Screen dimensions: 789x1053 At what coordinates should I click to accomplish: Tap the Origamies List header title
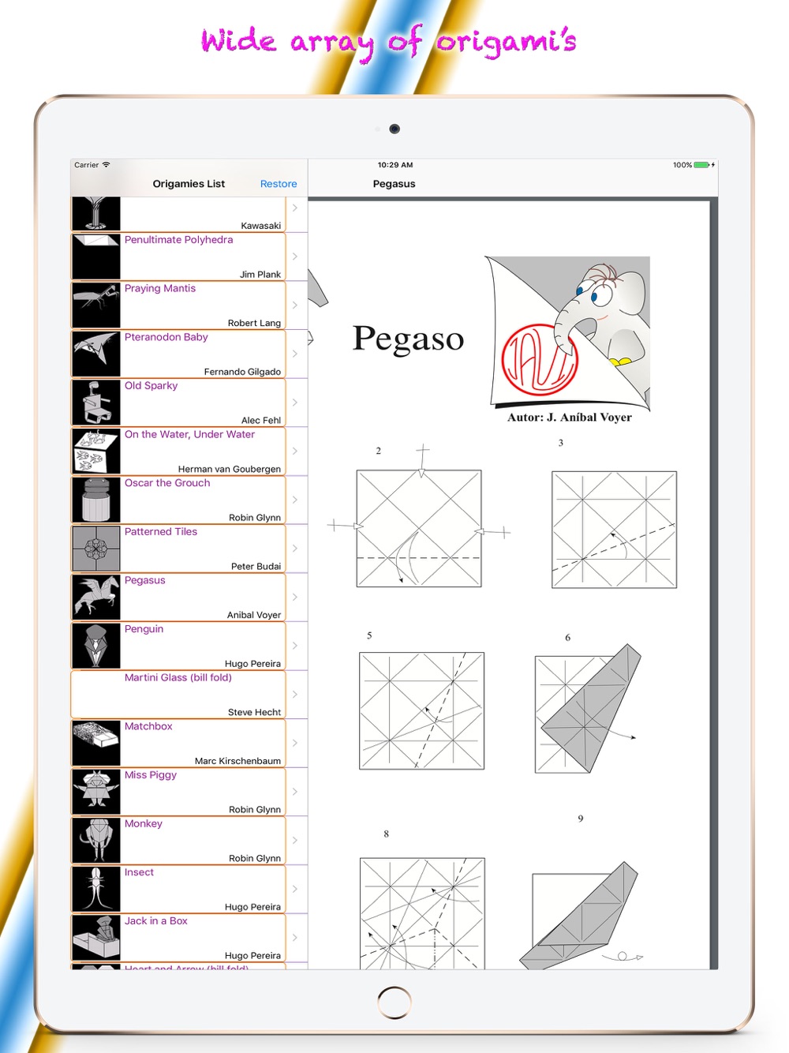point(189,184)
